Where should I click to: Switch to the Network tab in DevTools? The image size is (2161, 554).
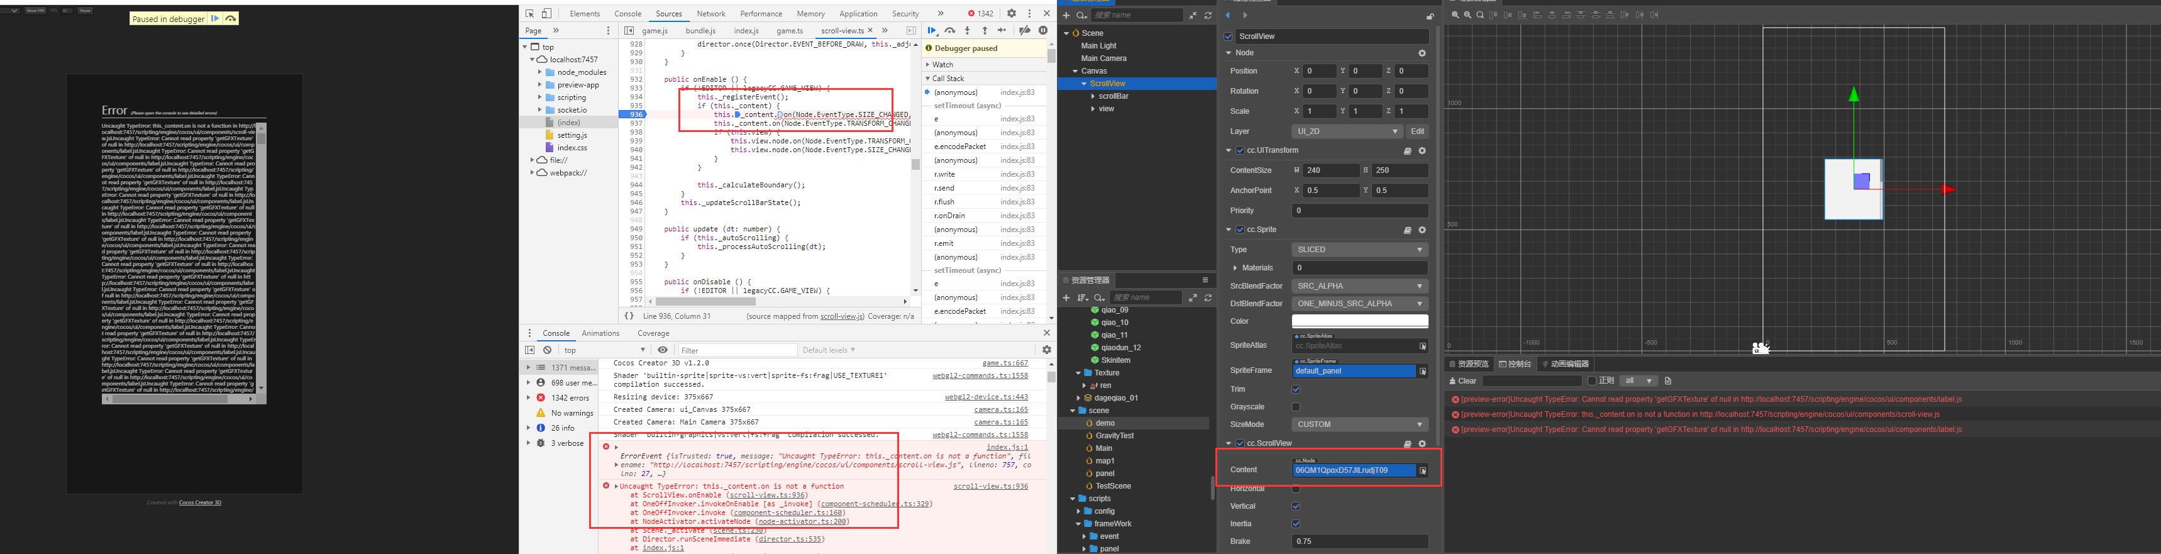710,13
